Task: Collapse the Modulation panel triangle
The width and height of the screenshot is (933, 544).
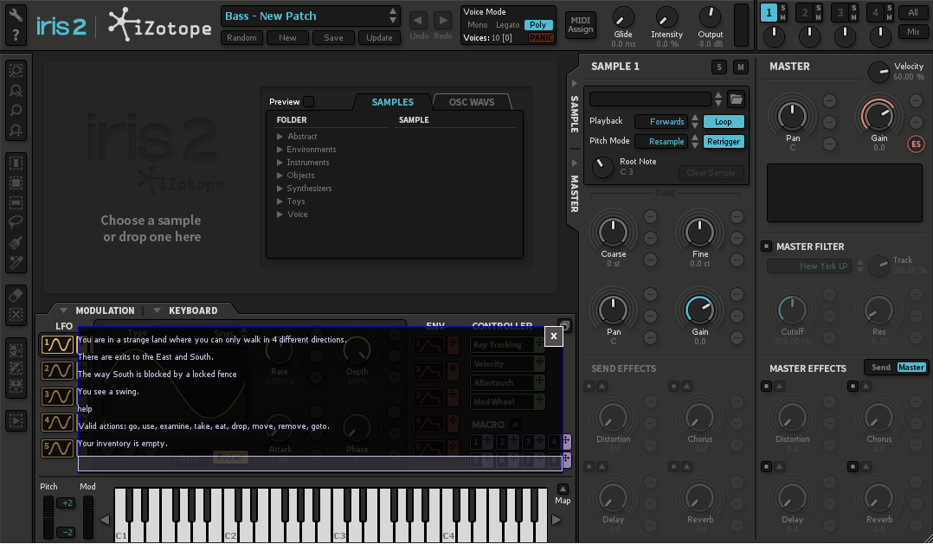Action: click(63, 310)
